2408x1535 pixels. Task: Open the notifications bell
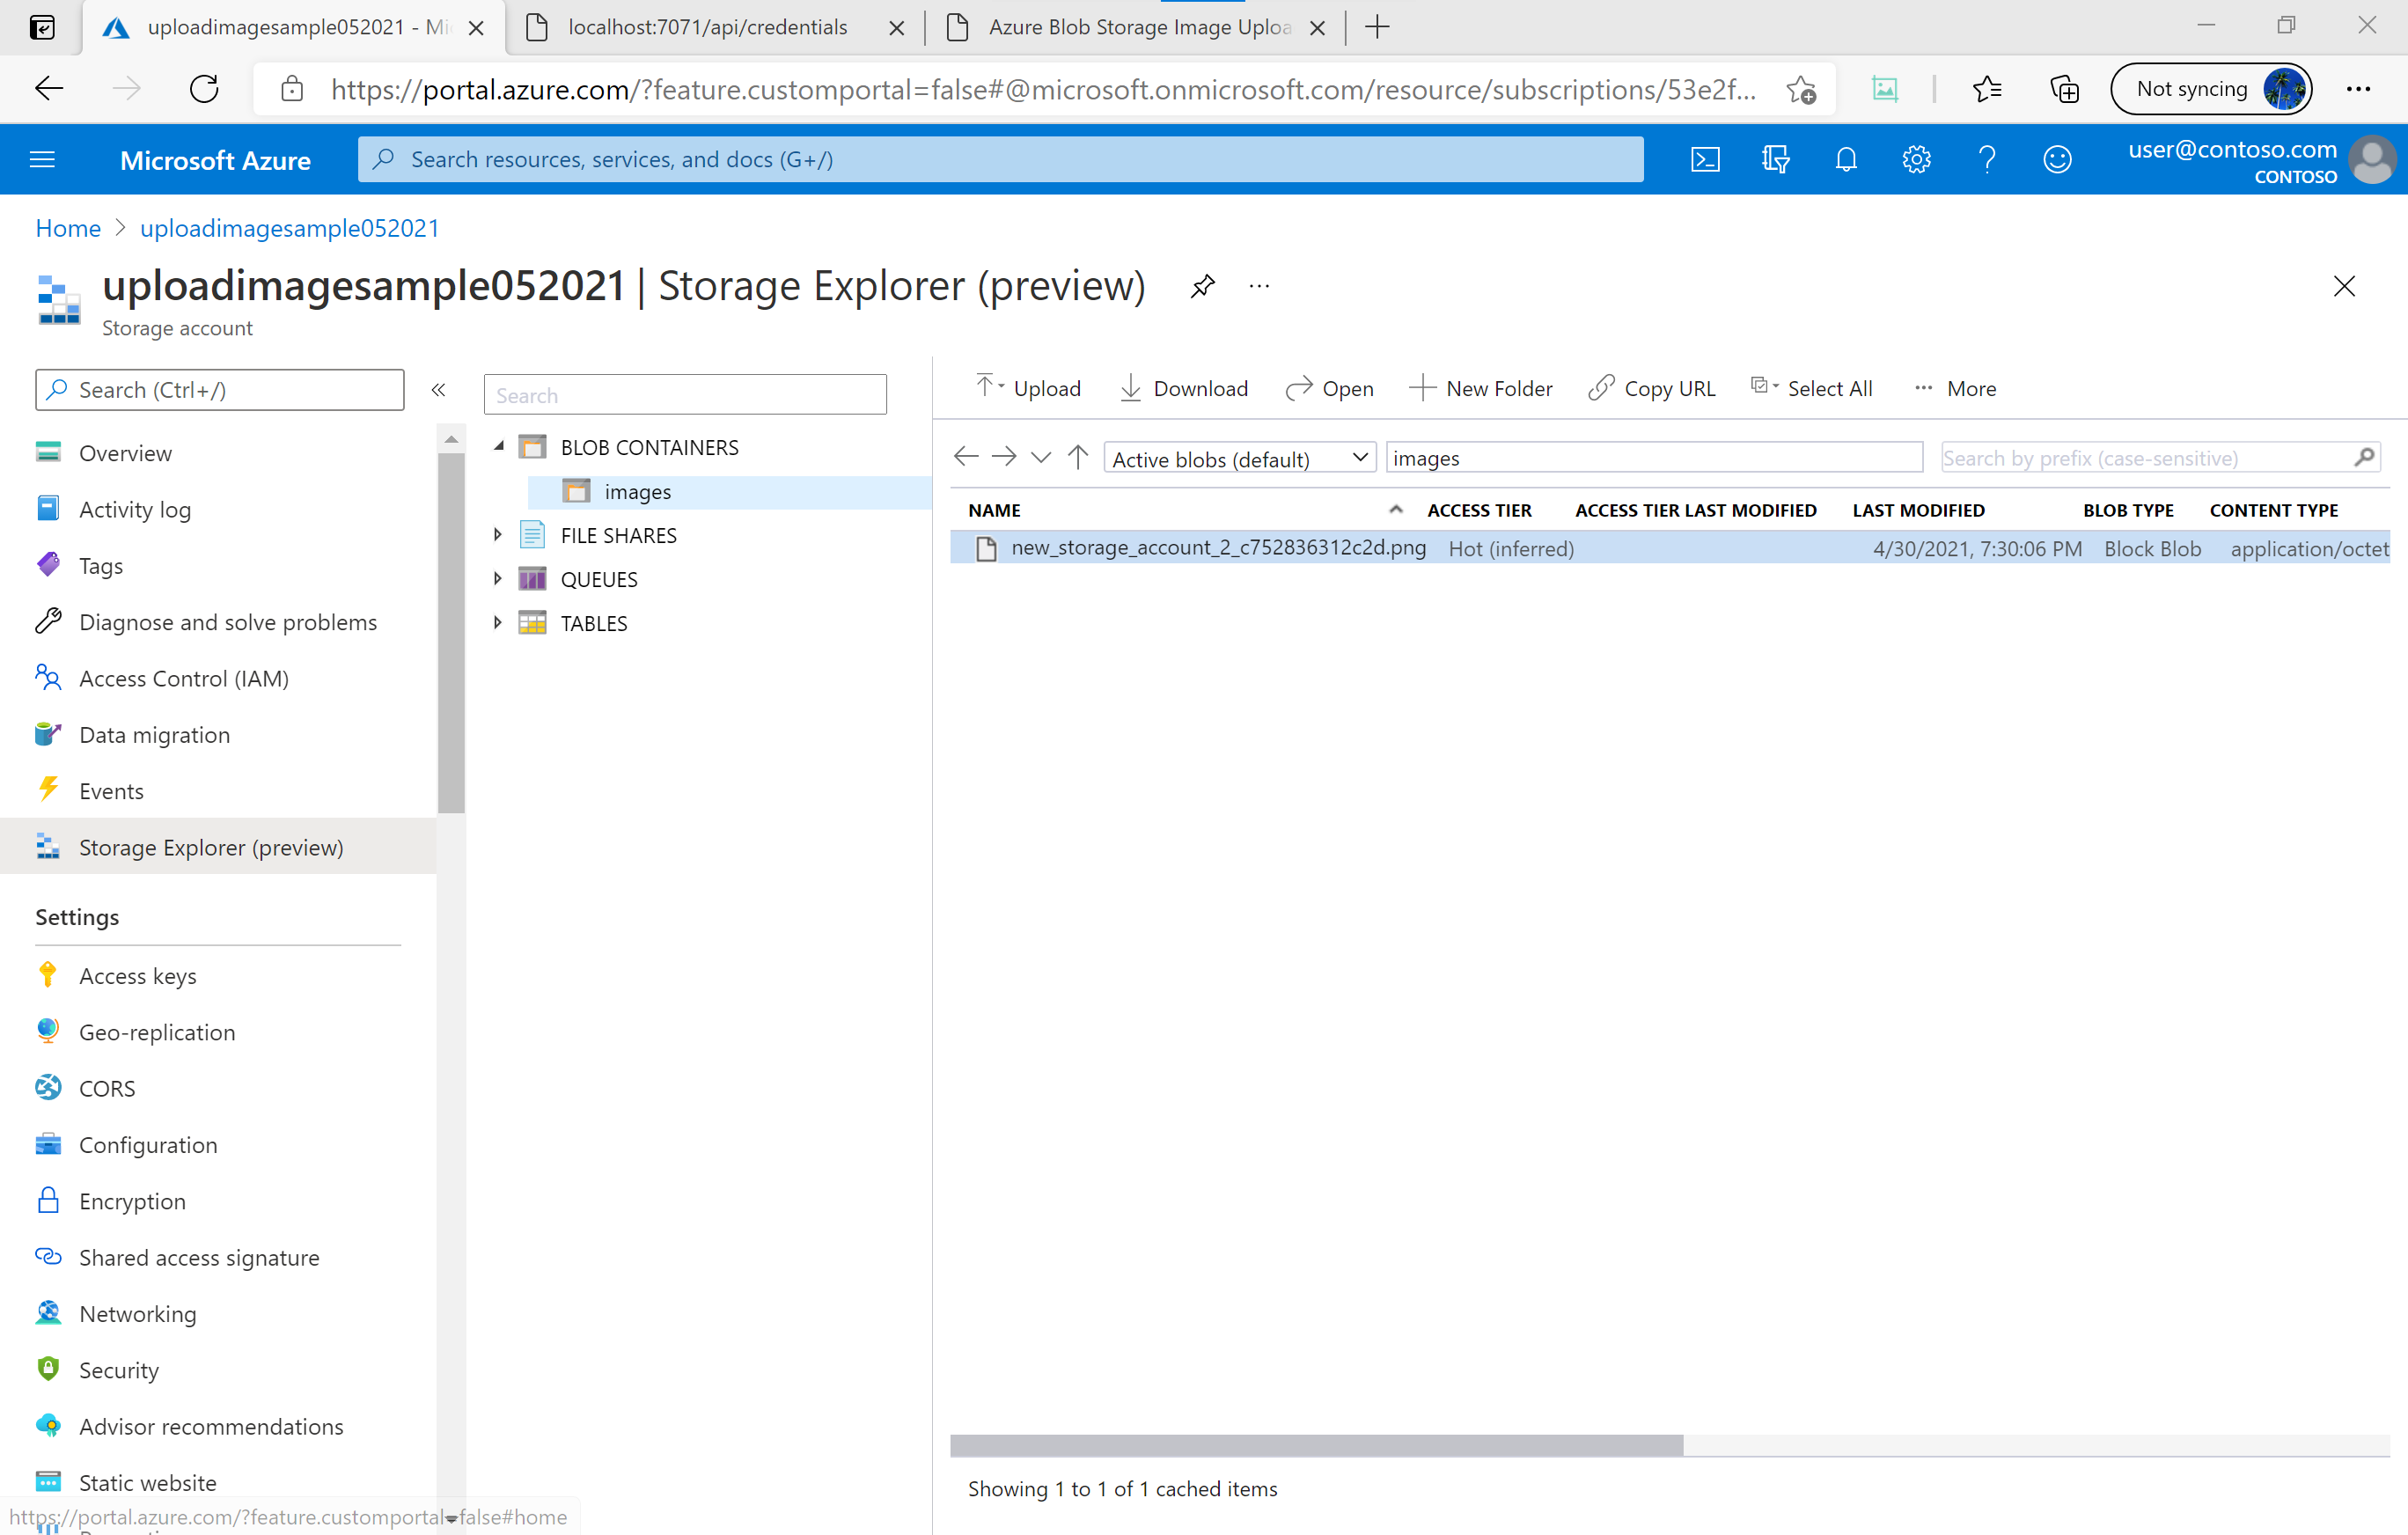(1846, 159)
